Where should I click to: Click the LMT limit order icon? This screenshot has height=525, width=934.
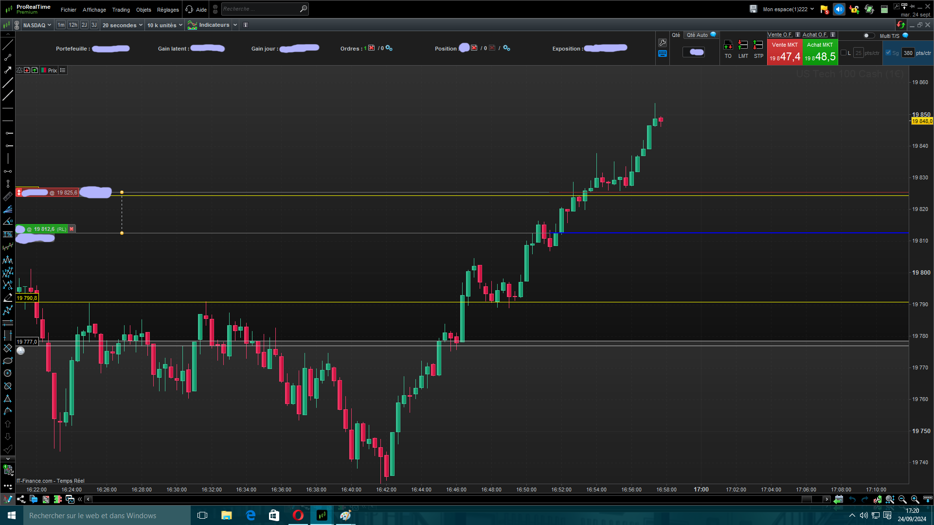(x=743, y=46)
